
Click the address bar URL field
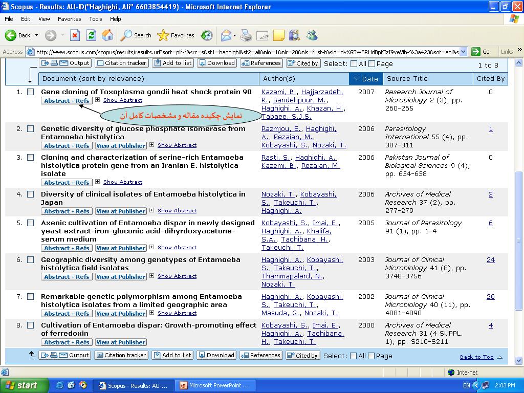coord(247,52)
